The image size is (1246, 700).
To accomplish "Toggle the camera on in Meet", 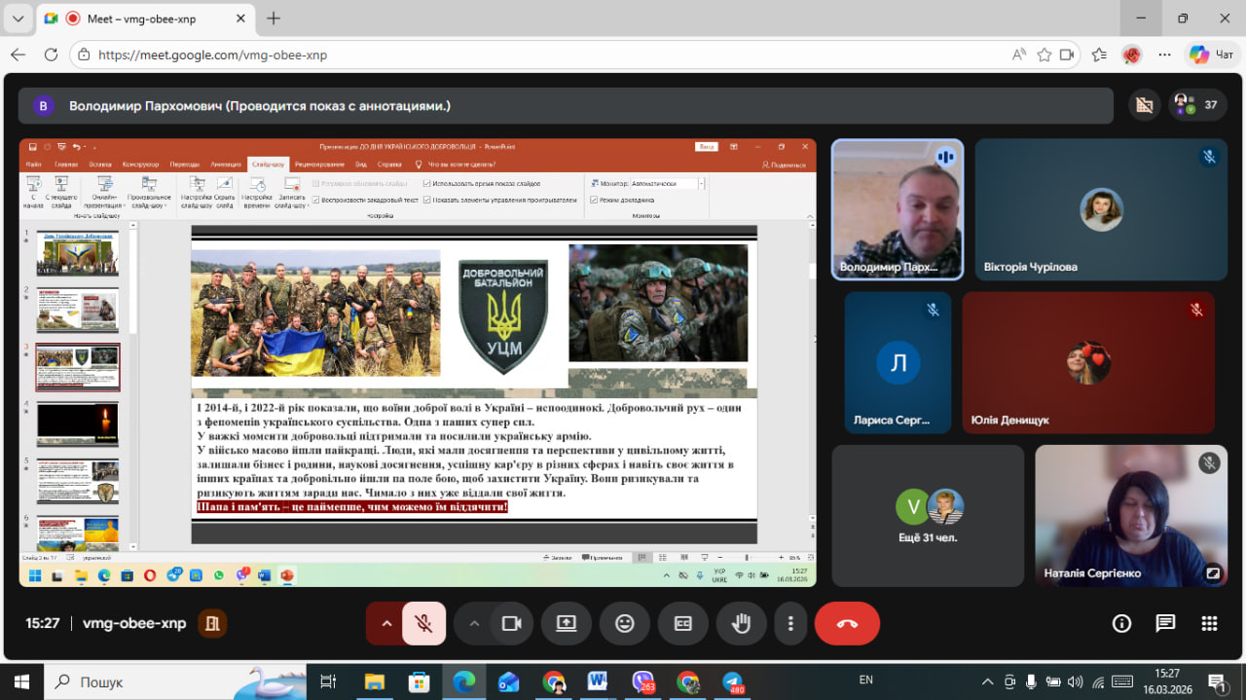I will pyautogui.click(x=511, y=624).
